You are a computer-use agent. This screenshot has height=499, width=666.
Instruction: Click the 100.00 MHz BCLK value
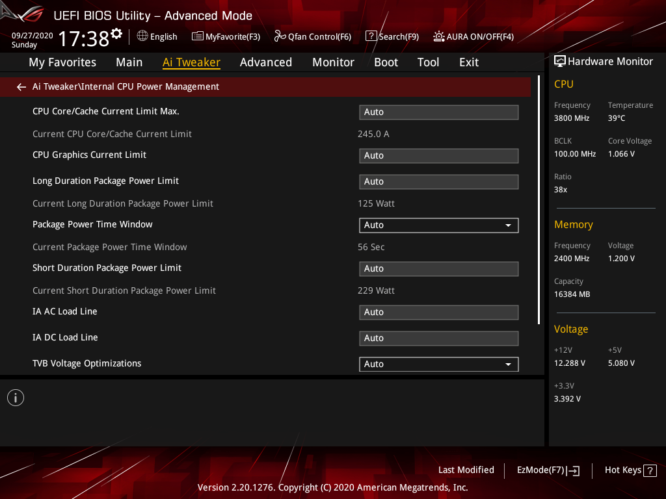(575, 154)
